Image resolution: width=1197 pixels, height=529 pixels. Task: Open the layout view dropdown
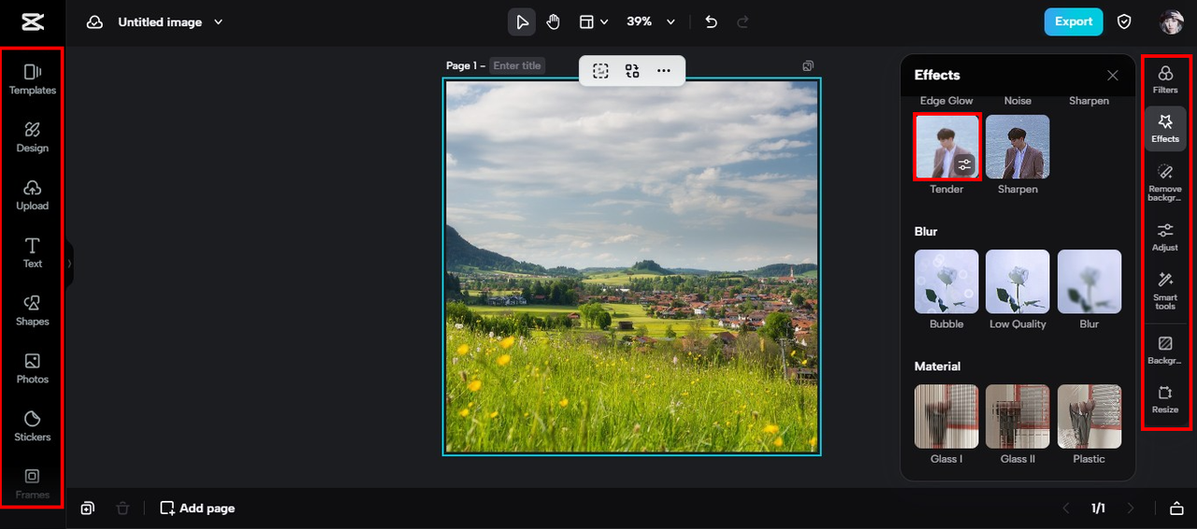pyautogui.click(x=593, y=21)
